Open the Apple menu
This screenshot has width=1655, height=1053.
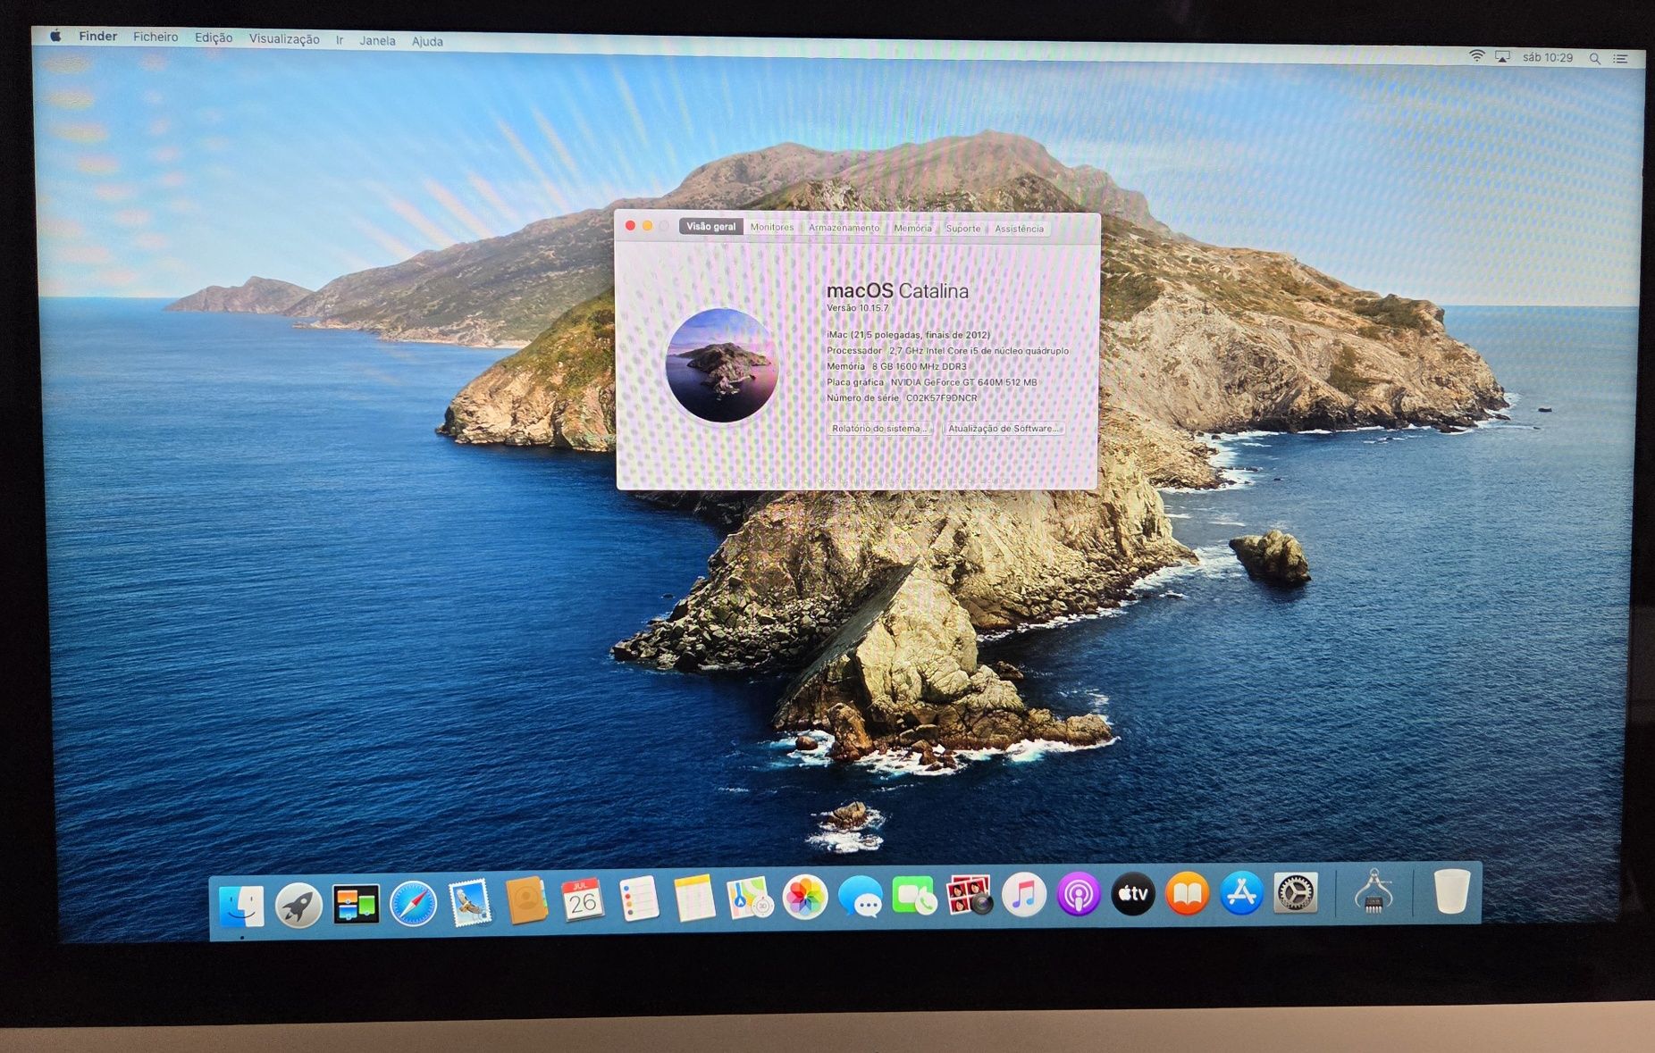click(55, 36)
